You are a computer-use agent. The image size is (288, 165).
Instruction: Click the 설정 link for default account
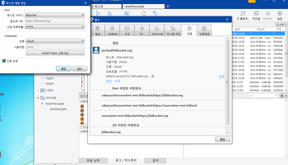221,76
